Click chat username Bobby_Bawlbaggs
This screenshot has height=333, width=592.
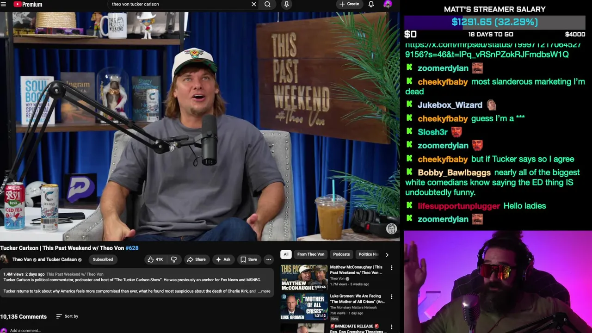pyautogui.click(x=454, y=173)
